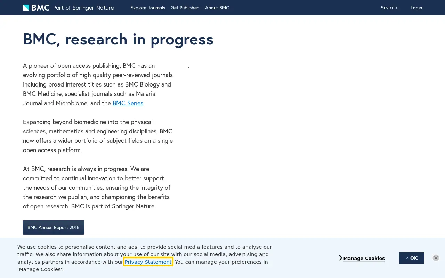
Task: Open the BMC Annual Report 2018 button
Action: (54, 227)
